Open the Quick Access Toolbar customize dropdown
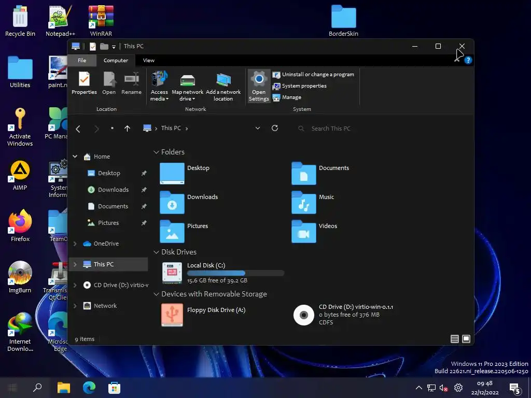The width and height of the screenshot is (531, 398). click(114, 47)
